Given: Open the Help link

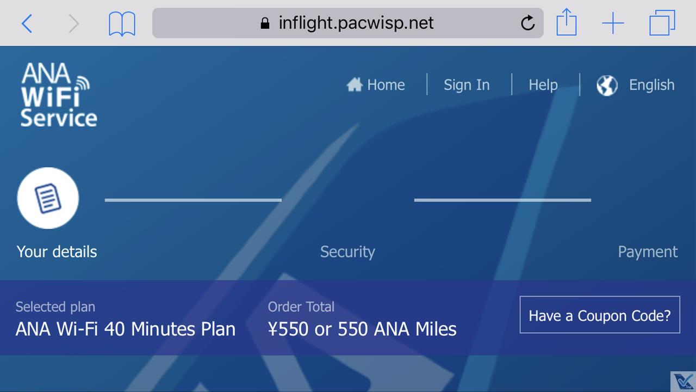Looking at the screenshot, I should [543, 85].
